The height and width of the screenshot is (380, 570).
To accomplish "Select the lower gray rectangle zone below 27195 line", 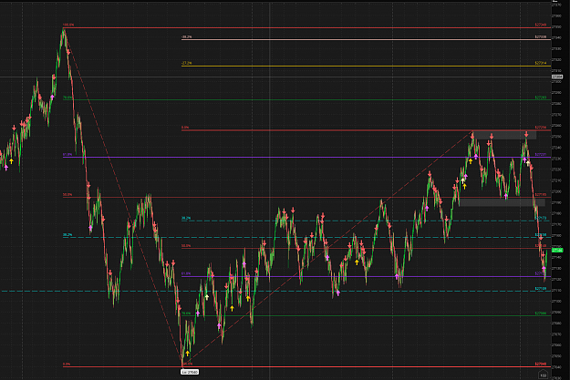I will [x=502, y=202].
